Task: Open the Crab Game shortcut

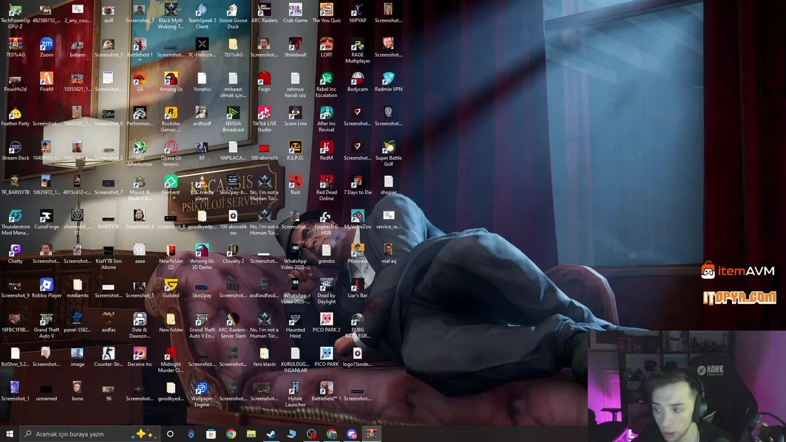Action: [295, 13]
